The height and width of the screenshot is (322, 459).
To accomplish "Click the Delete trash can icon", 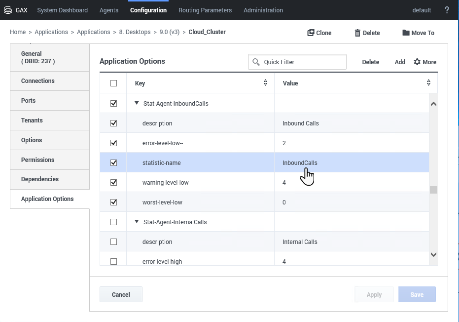I will pyautogui.click(x=357, y=33).
